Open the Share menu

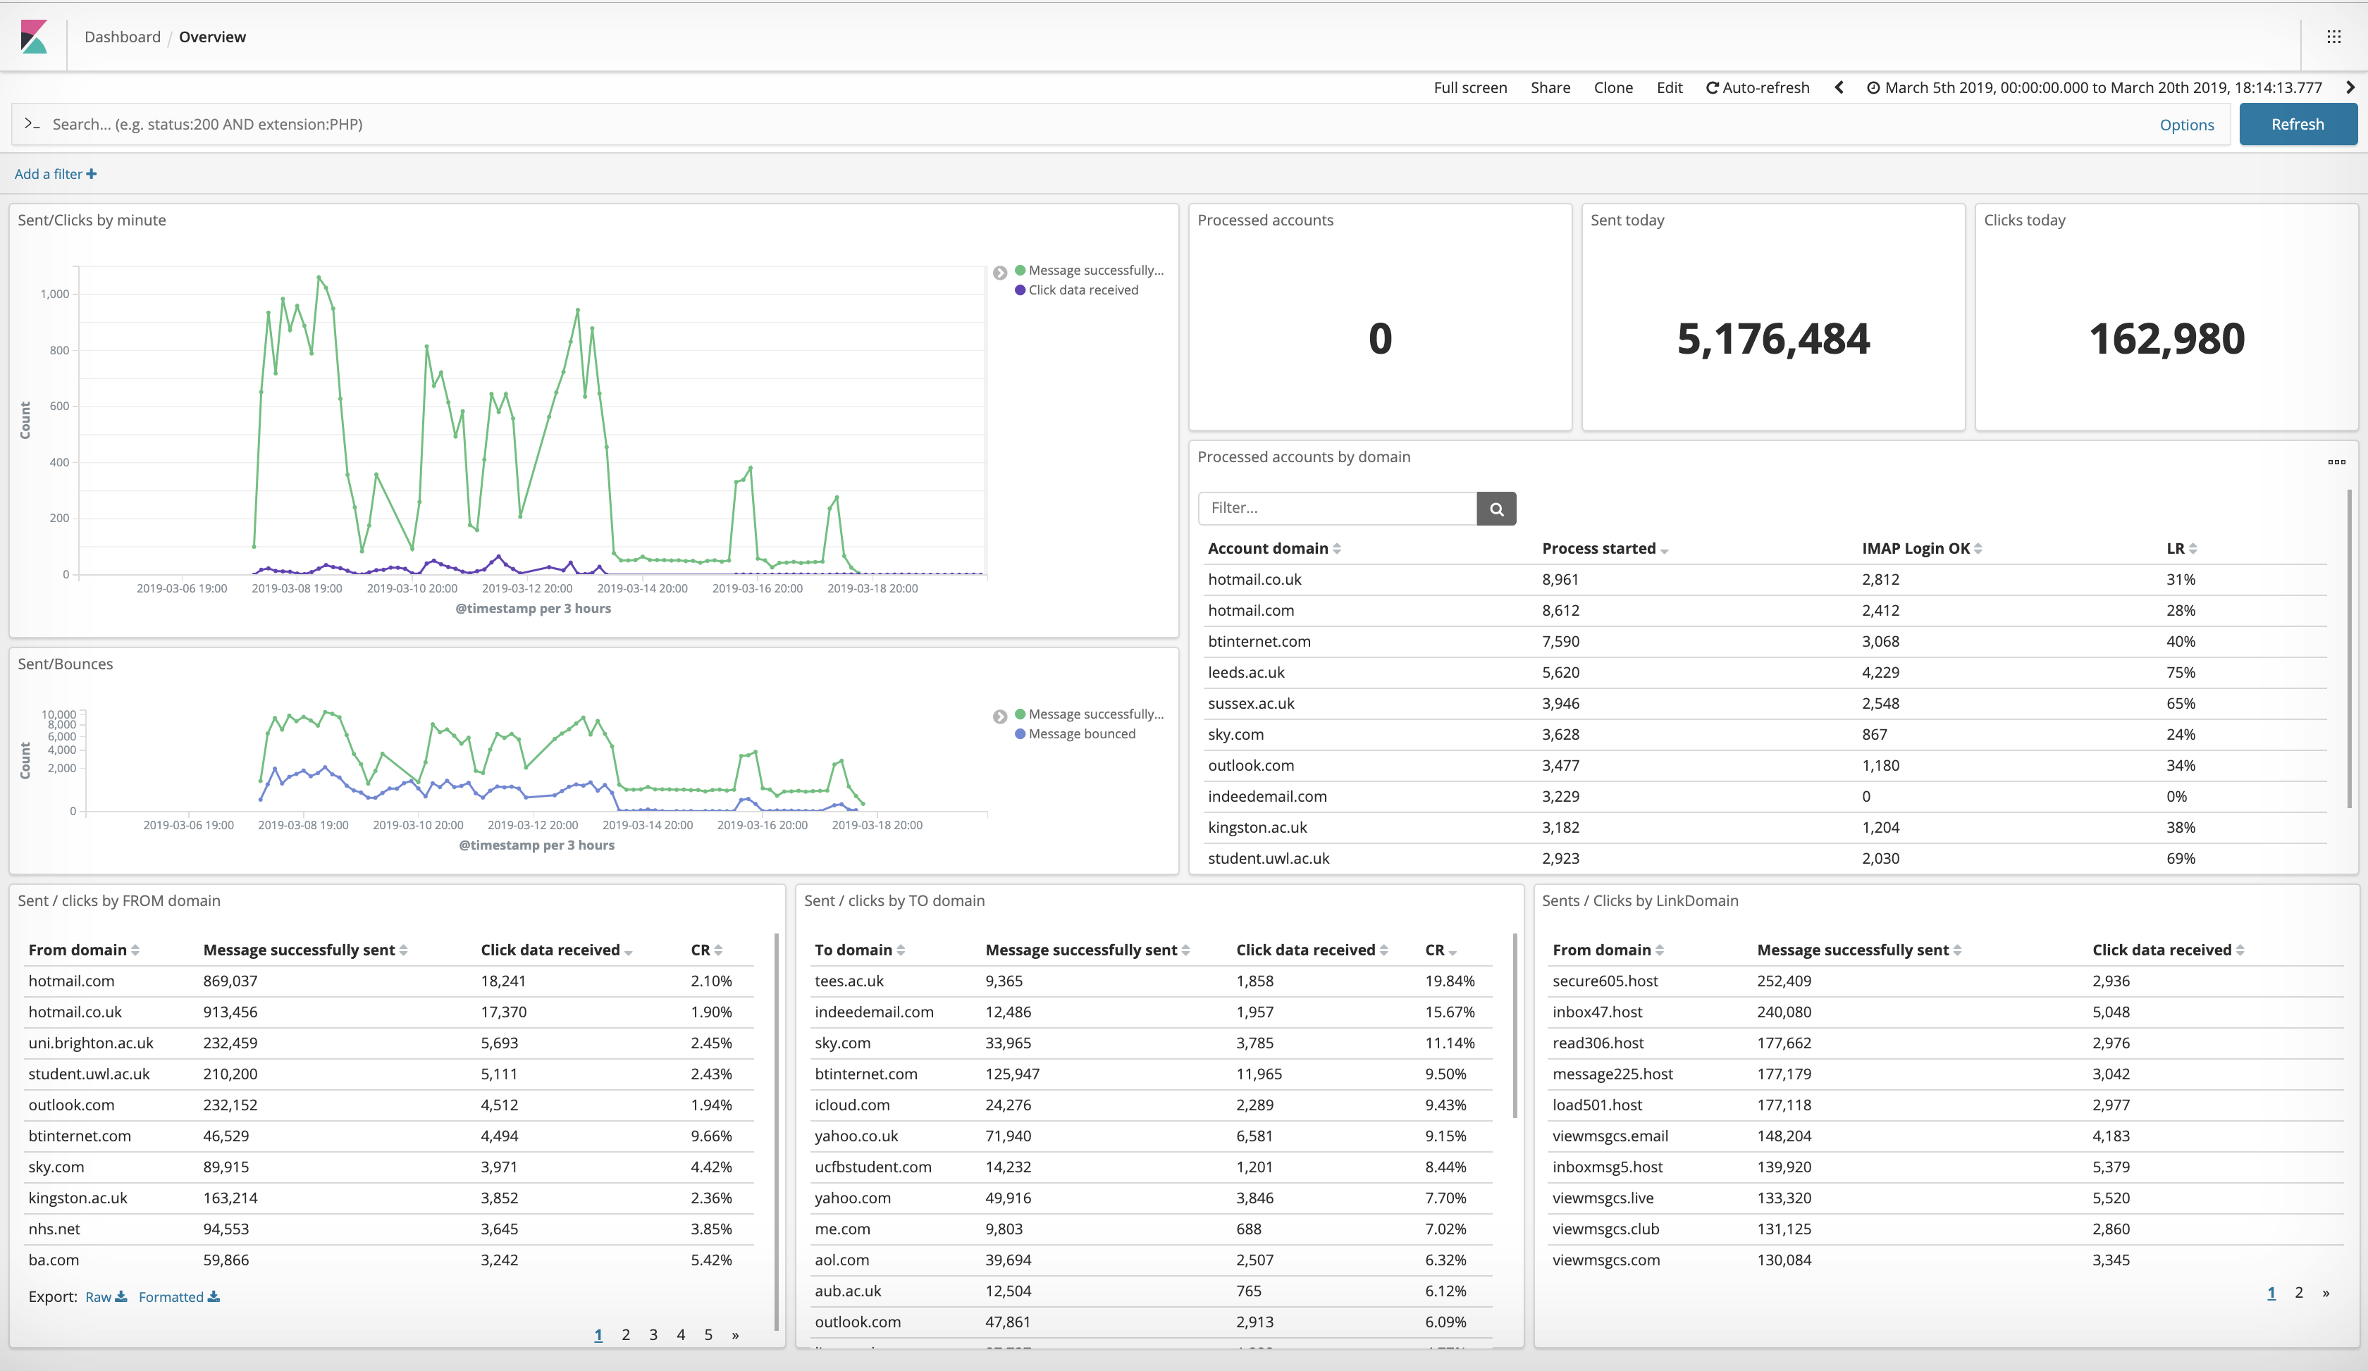pos(1550,87)
